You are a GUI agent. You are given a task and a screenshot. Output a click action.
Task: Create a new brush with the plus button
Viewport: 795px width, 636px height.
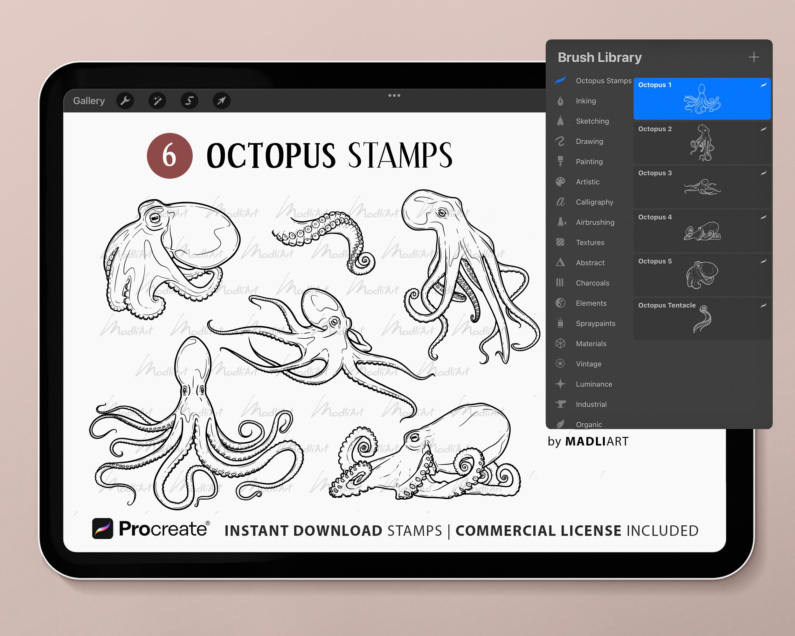[x=754, y=57]
